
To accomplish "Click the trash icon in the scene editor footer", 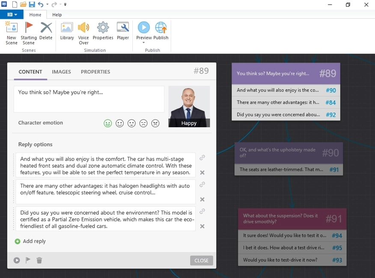I will click(x=39, y=260).
